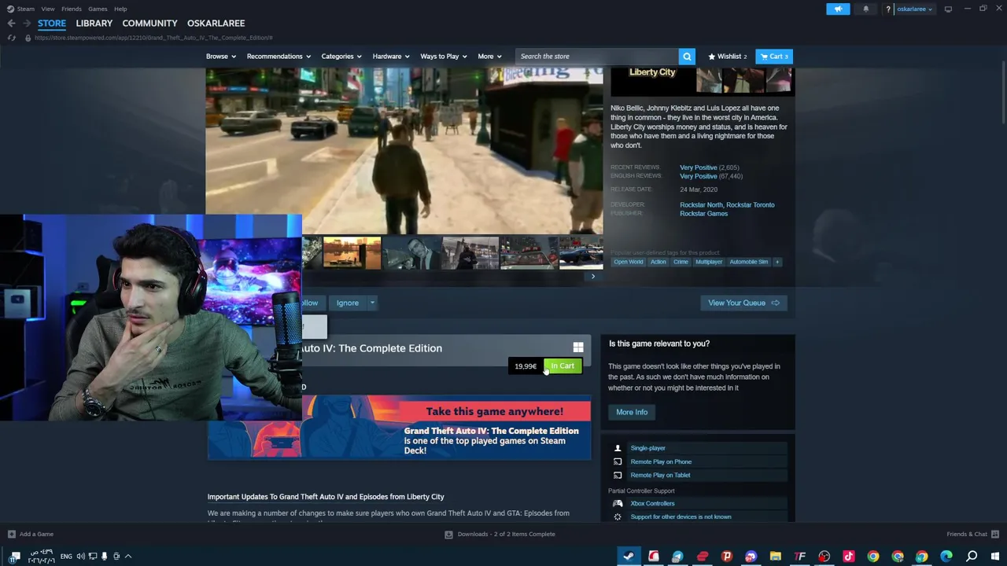Open the oskarlaree account dropdown
This screenshot has width=1007, height=566.
point(915,9)
